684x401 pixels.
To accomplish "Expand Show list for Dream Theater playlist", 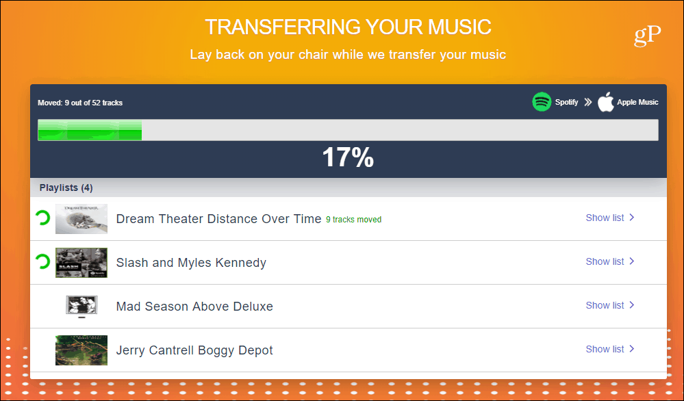I will coord(610,218).
